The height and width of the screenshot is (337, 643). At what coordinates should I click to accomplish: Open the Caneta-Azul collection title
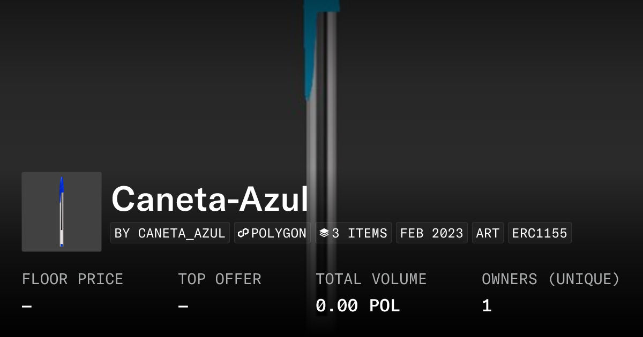[210, 199]
